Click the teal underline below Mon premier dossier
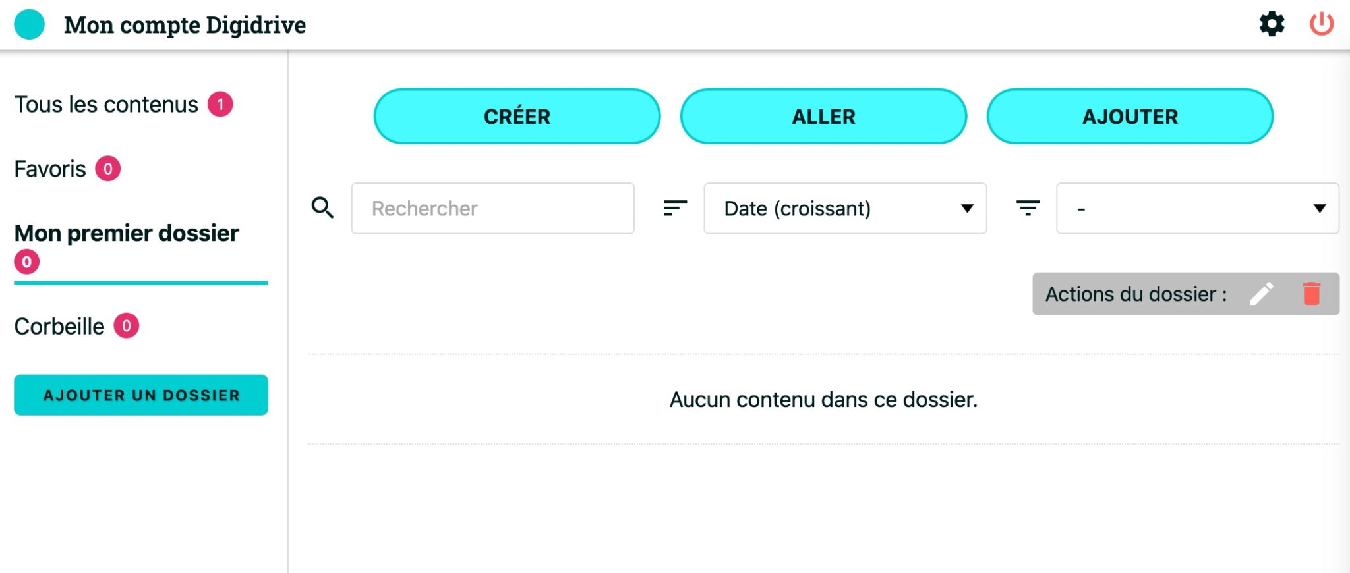 [141, 283]
